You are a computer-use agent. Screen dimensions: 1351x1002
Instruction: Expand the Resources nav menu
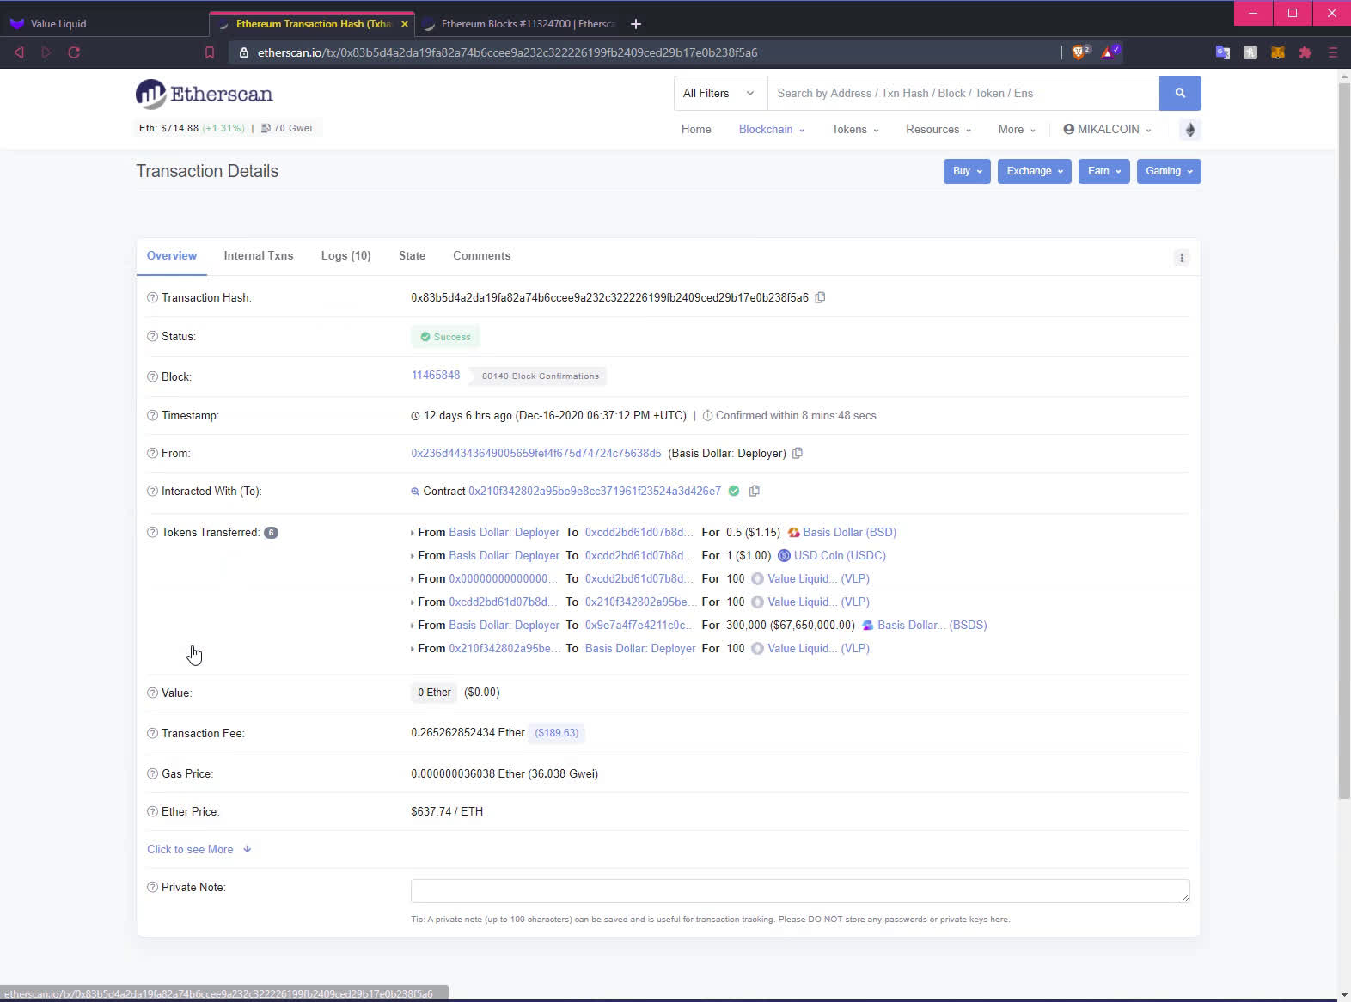(938, 129)
